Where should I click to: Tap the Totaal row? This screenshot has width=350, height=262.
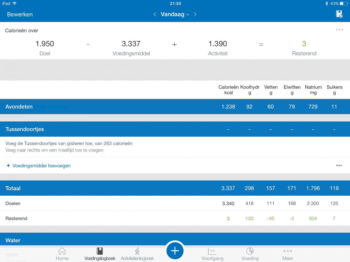point(13,188)
